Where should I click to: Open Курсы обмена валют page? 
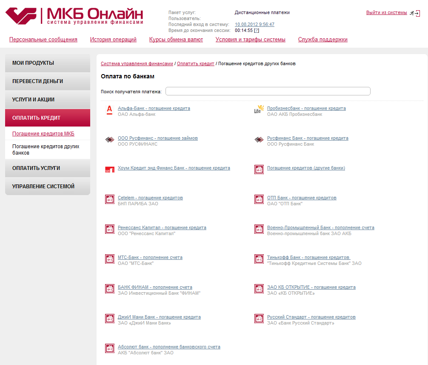click(x=176, y=39)
